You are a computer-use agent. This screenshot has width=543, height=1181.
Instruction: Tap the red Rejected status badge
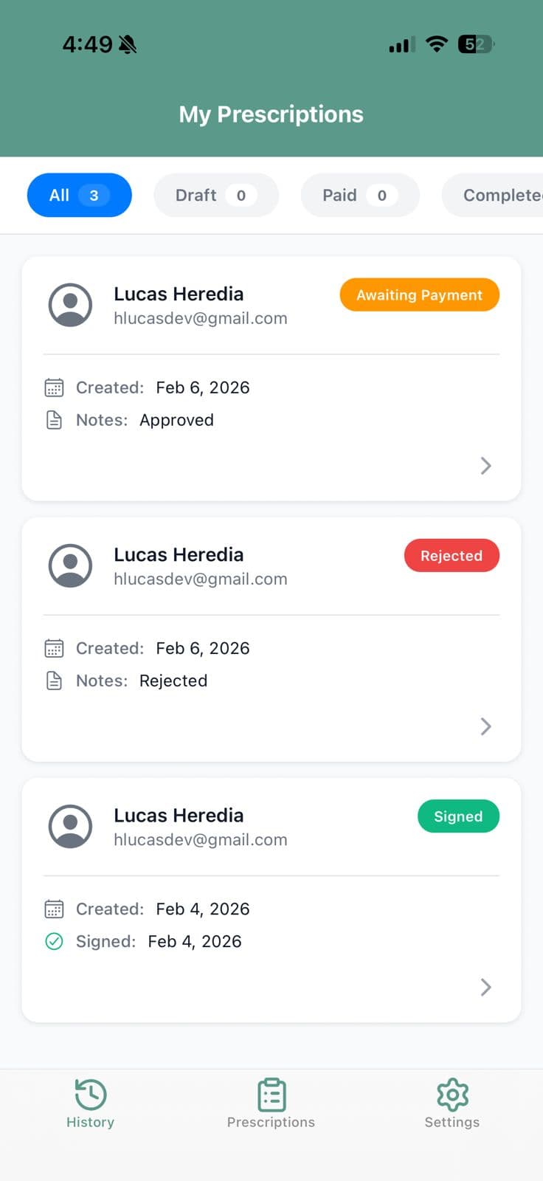pyautogui.click(x=452, y=556)
